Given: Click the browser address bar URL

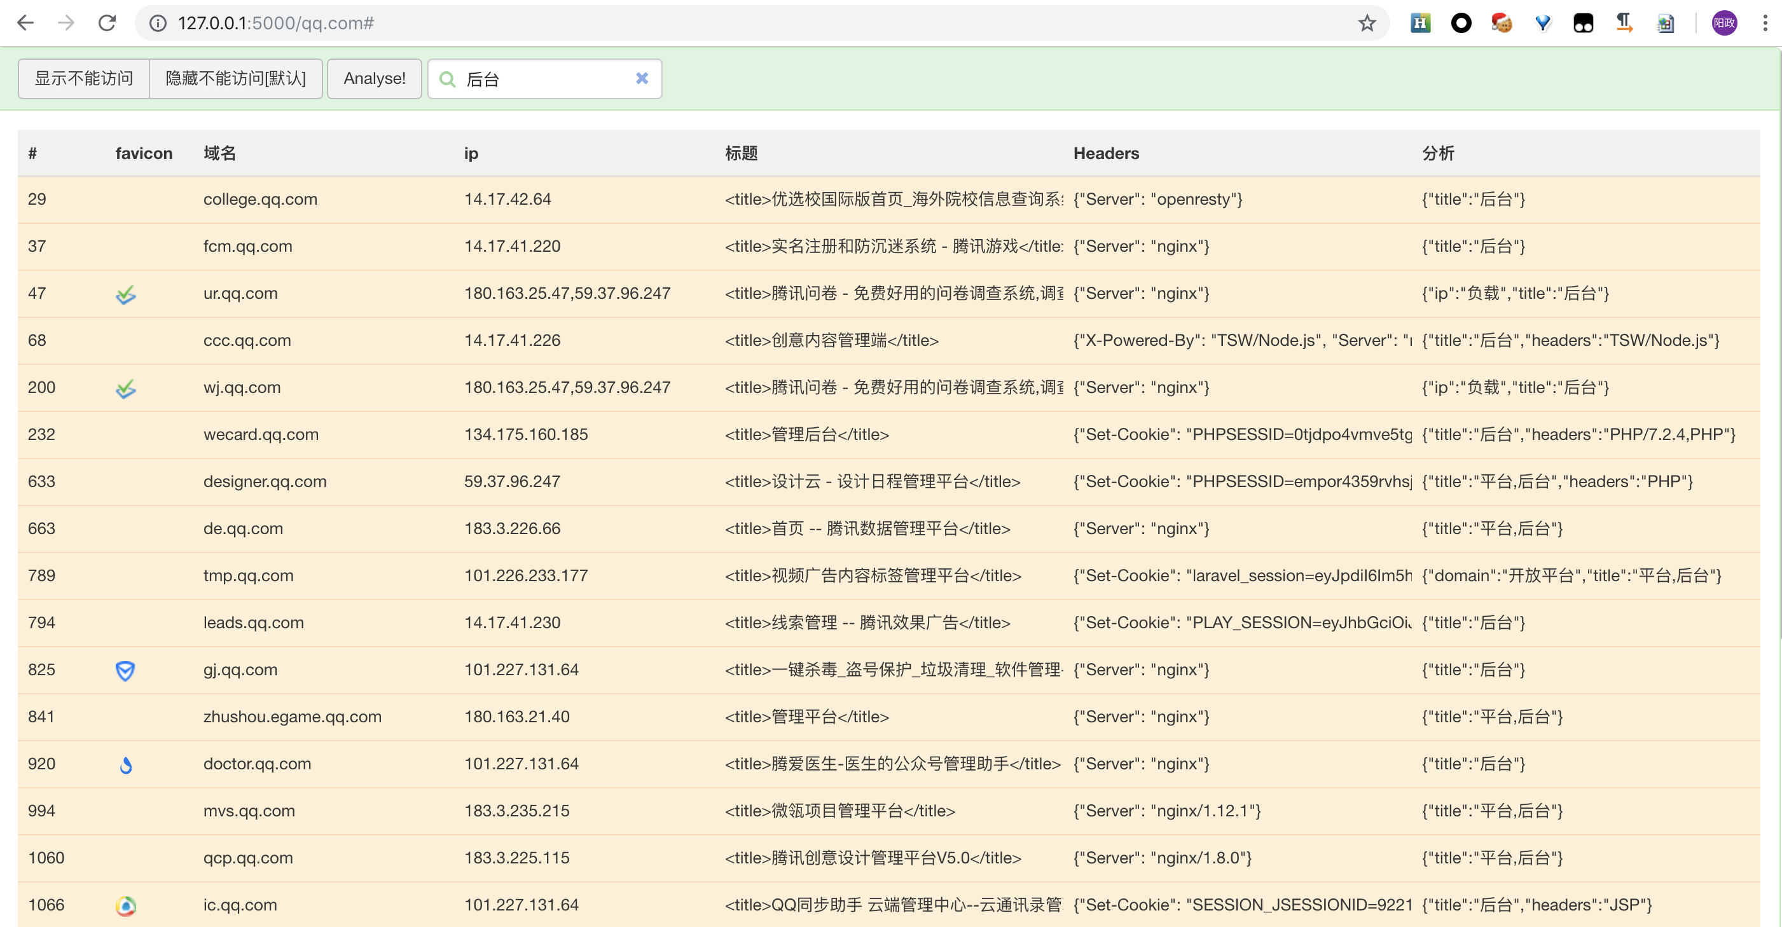Looking at the screenshot, I should (x=275, y=24).
